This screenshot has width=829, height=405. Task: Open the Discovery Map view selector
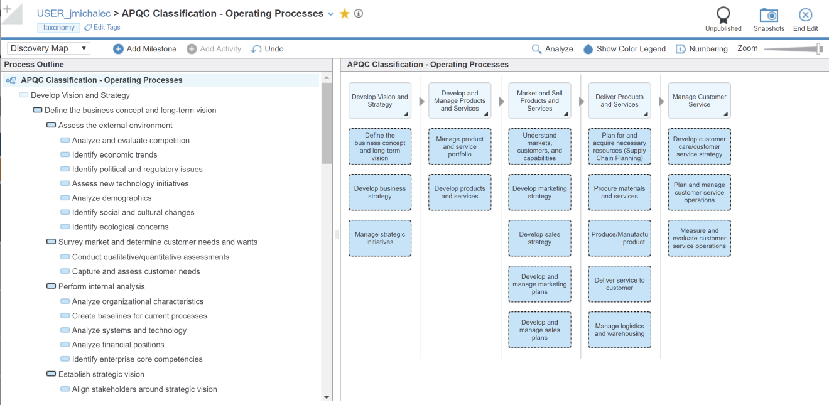point(48,48)
